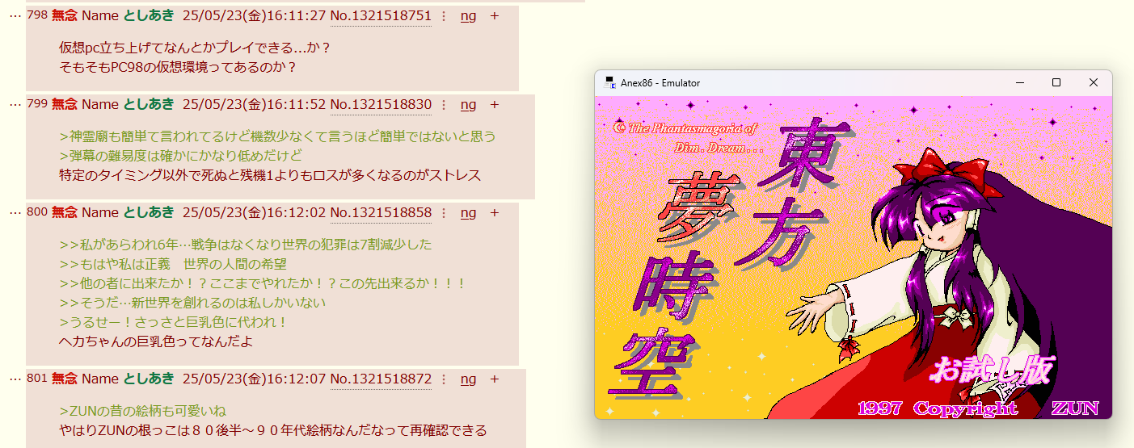This screenshot has height=448, width=1134.
Task: Open the ⋮ menu on post 799
Action: click(443, 105)
